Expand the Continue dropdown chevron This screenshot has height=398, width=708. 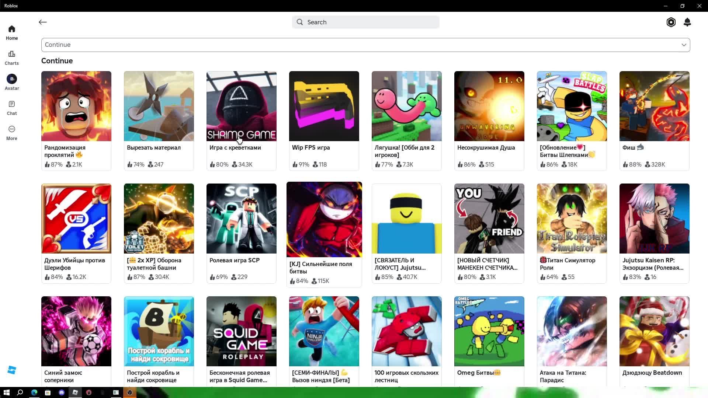pyautogui.click(x=684, y=45)
